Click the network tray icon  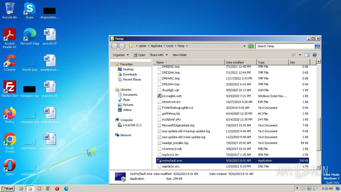(x=309, y=189)
